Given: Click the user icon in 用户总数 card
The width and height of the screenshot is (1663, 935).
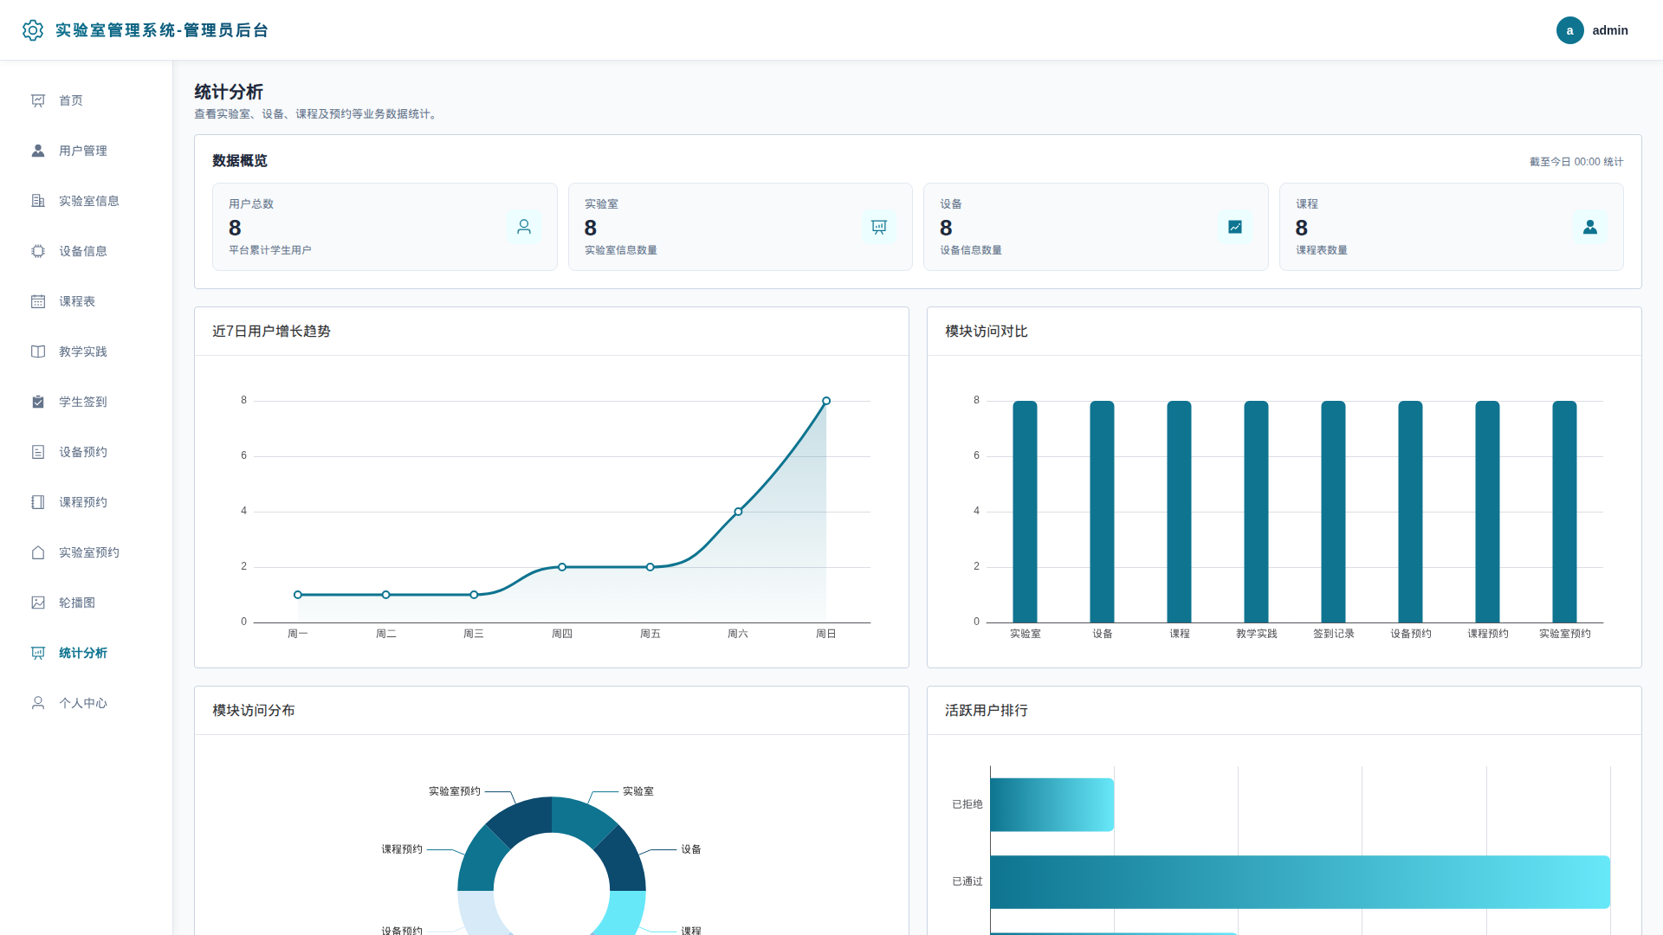Looking at the screenshot, I should [x=524, y=227].
